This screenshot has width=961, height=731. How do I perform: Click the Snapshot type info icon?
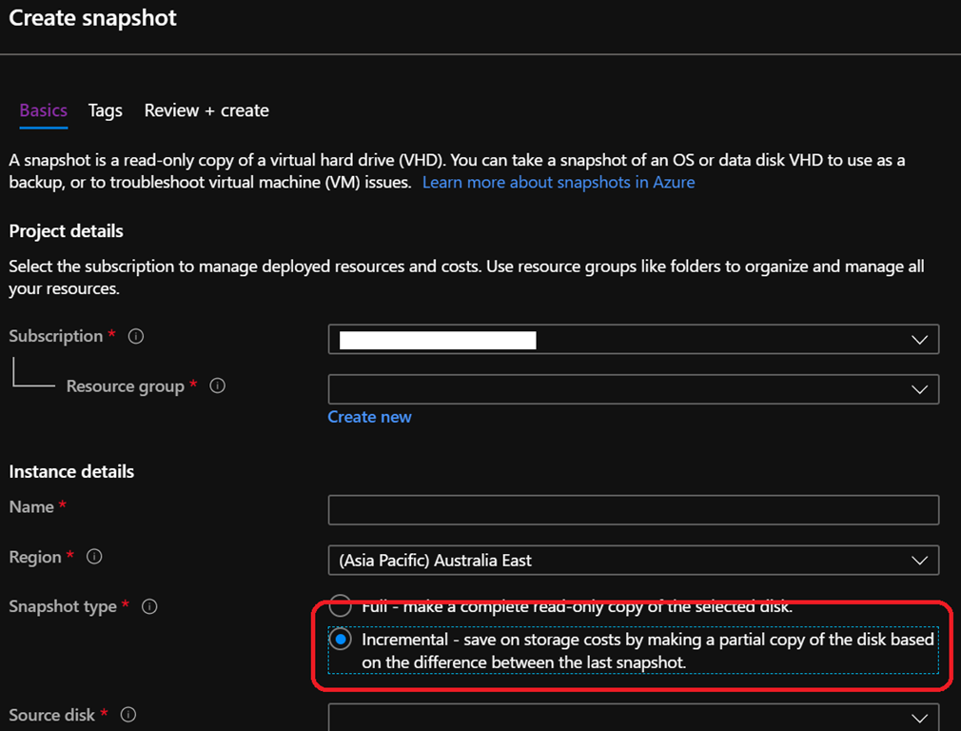[149, 607]
